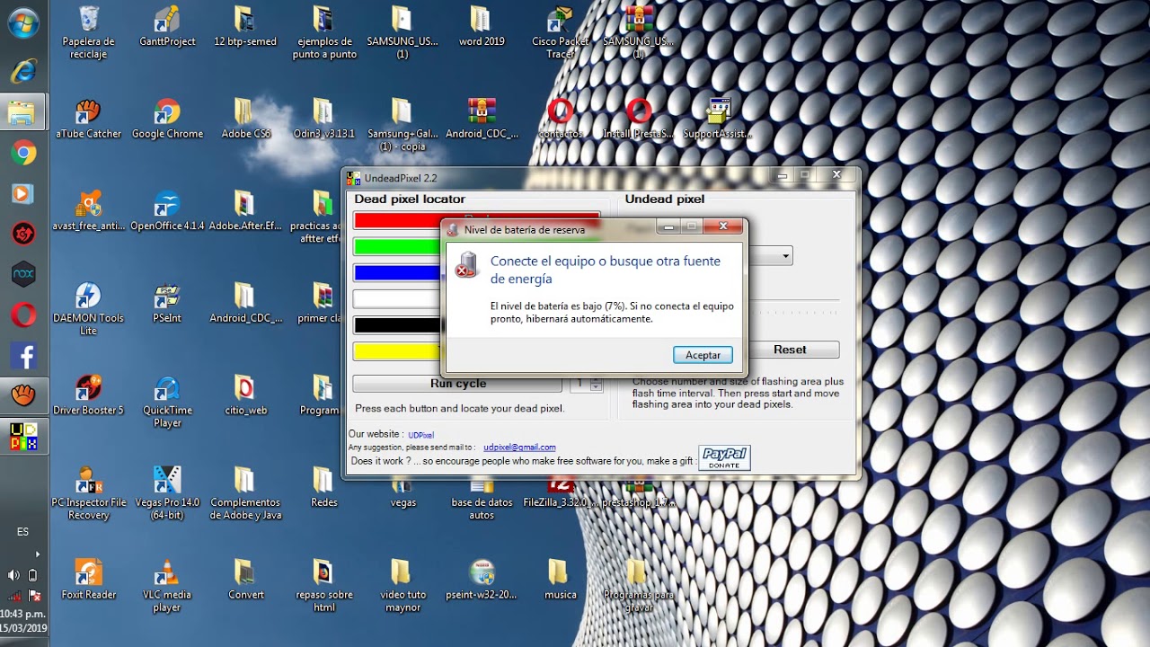This screenshot has height=647, width=1150.
Task: Select the white color test button
Action: click(x=397, y=299)
